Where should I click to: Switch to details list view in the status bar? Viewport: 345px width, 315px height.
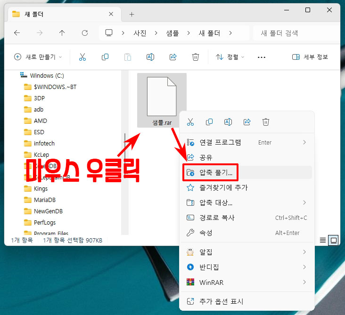[323, 240]
